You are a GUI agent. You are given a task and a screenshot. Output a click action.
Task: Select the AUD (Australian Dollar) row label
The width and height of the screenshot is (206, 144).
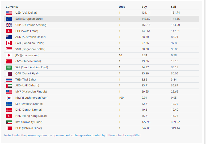(30, 37)
